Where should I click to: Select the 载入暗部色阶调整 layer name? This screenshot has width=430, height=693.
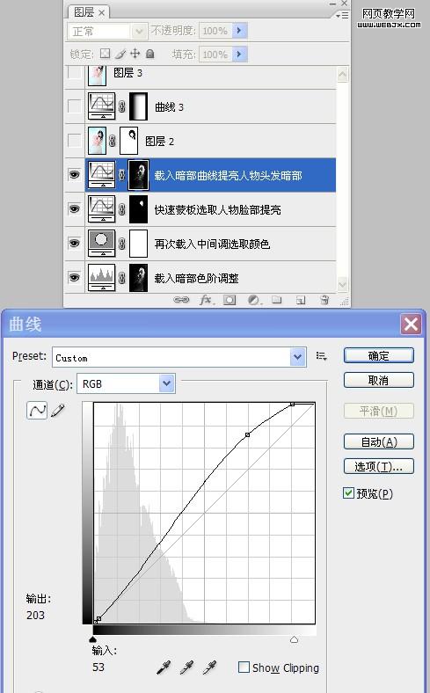197,278
